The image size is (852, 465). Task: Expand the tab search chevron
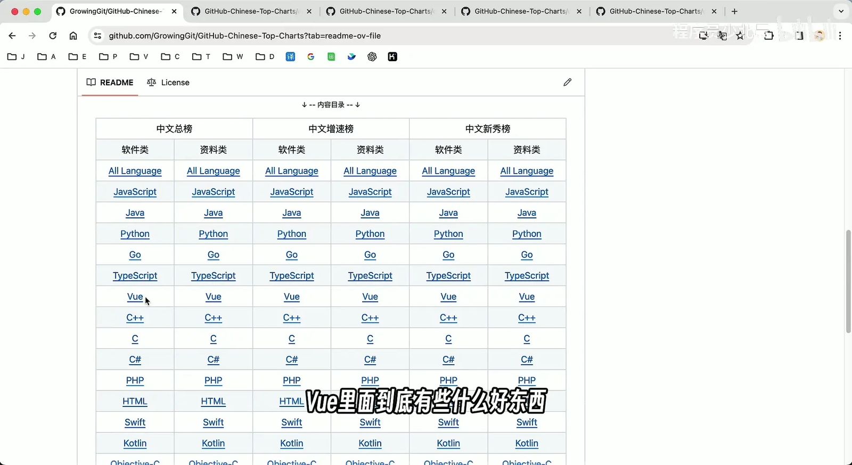click(841, 11)
